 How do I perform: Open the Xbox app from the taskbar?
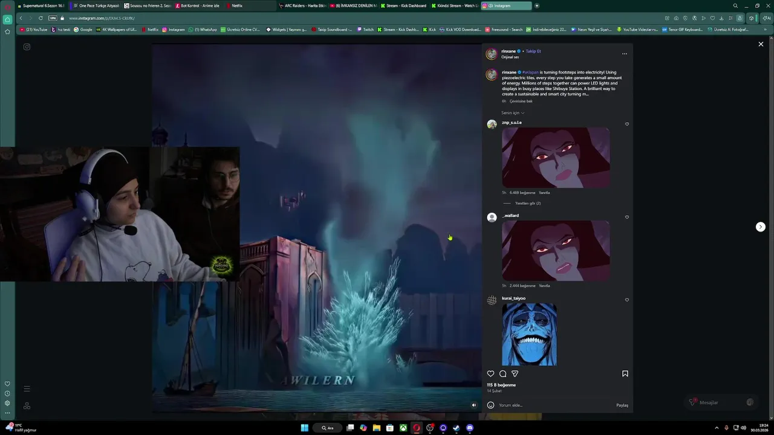[403, 428]
